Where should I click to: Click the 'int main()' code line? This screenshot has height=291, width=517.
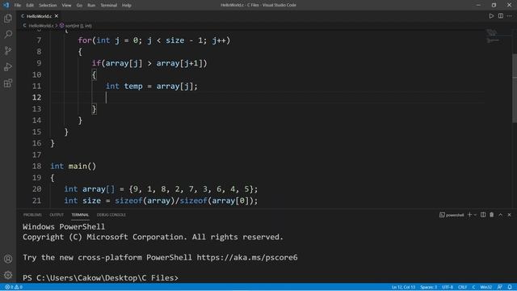[74, 166]
